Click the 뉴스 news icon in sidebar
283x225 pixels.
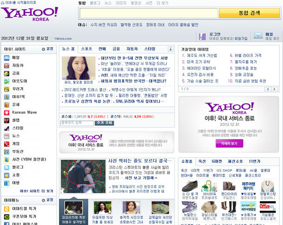[6, 136]
